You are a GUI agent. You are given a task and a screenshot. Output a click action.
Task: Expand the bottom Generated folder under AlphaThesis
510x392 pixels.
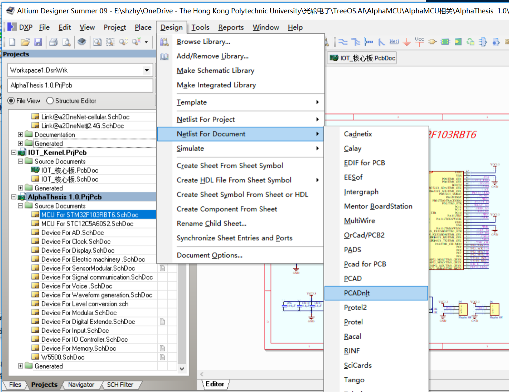click(20, 366)
